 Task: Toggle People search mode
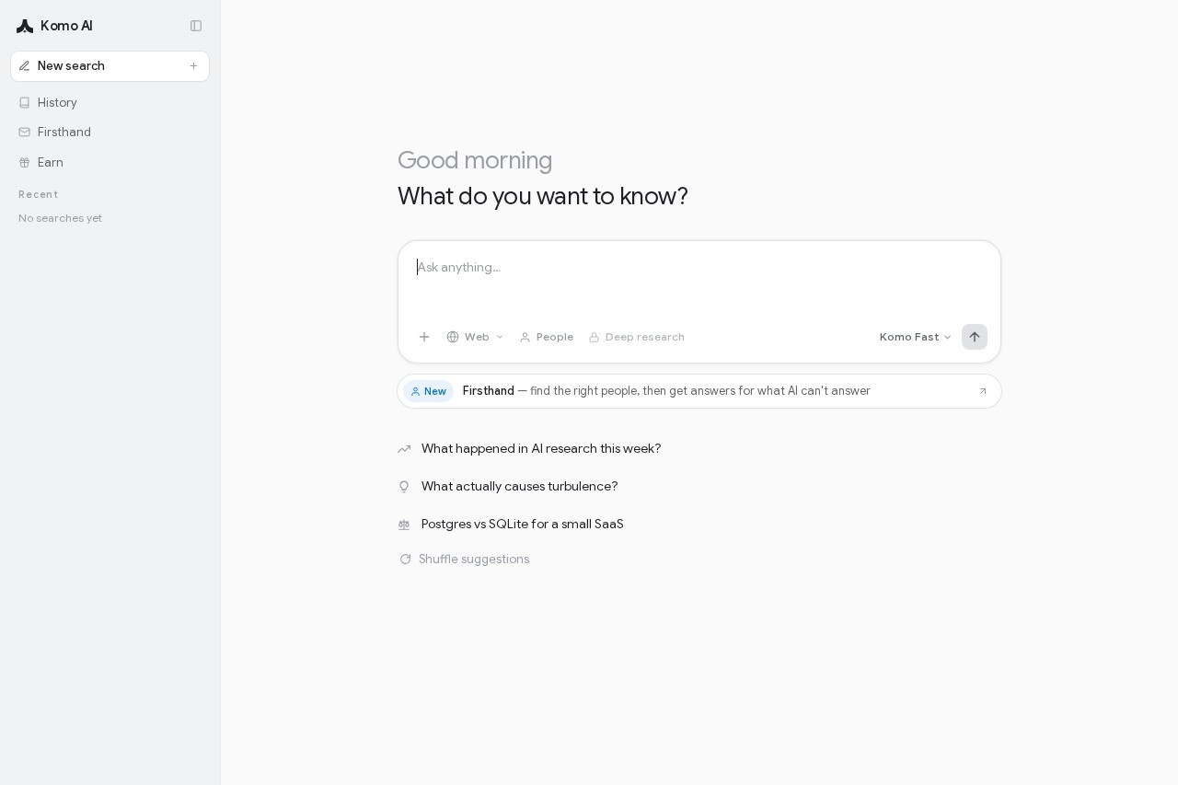547,337
